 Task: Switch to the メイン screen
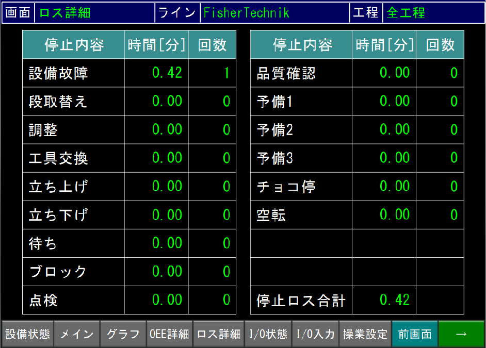click(77, 334)
